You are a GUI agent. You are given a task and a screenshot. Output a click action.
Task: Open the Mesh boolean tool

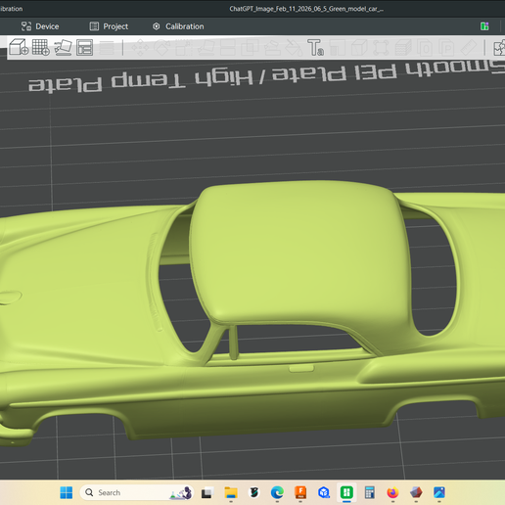[250, 48]
